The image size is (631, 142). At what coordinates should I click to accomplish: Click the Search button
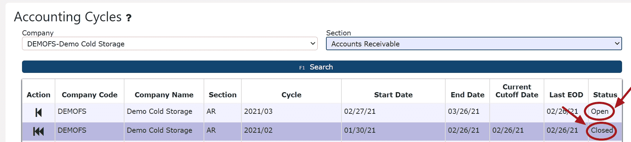(x=322, y=67)
